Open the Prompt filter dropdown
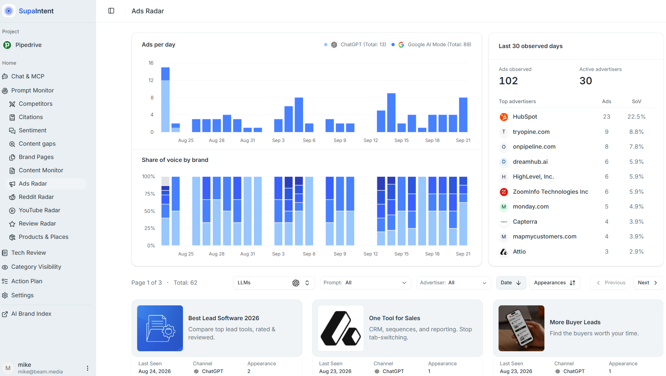This screenshot has width=666, height=376. click(x=366, y=283)
